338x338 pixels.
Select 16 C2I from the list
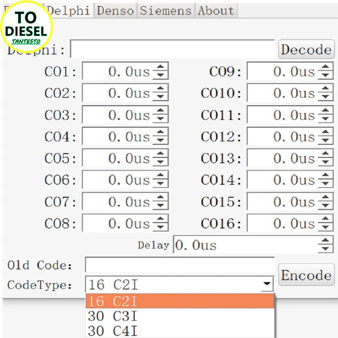(180, 301)
